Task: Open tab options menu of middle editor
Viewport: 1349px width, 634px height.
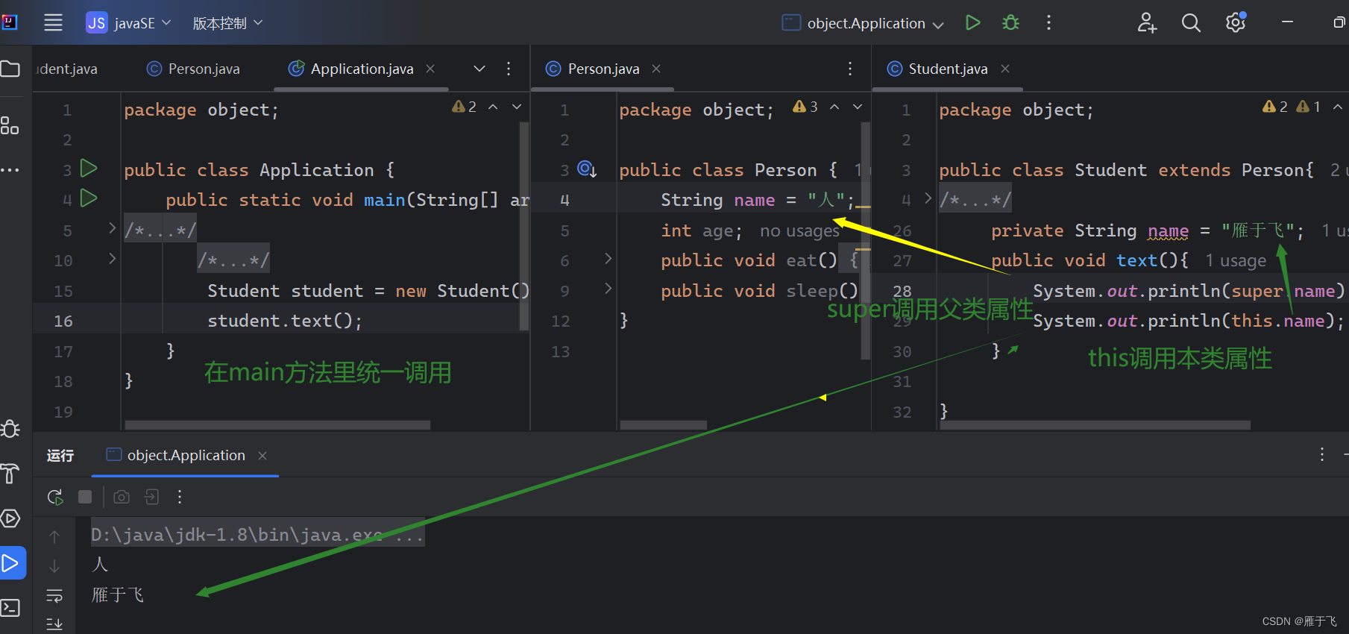Action: click(850, 69)
